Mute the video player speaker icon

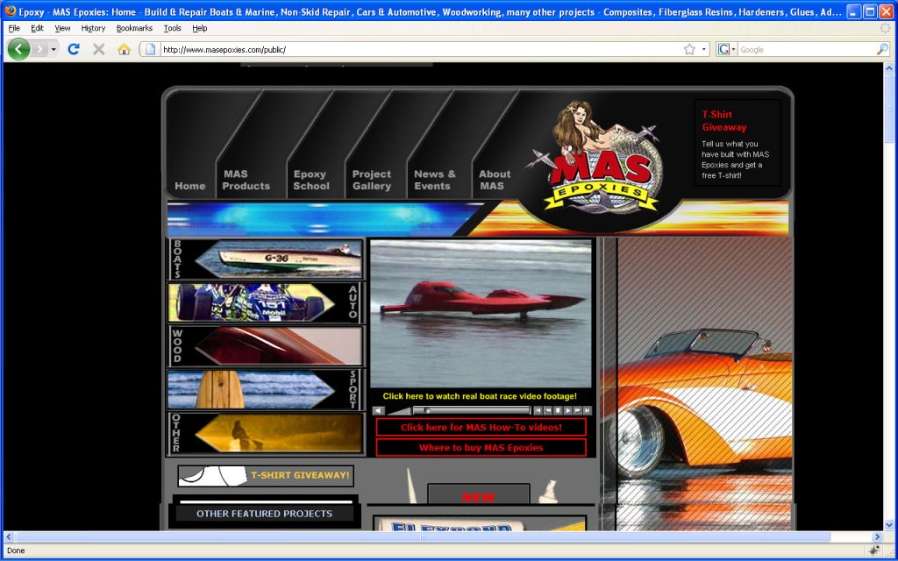[378, 410]
